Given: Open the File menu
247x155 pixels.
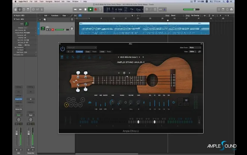Looking at the screenshot, I should click(31, 1).
